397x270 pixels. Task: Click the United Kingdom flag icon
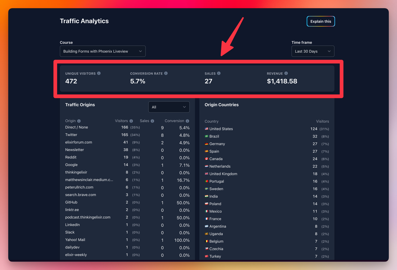point(206,174)
